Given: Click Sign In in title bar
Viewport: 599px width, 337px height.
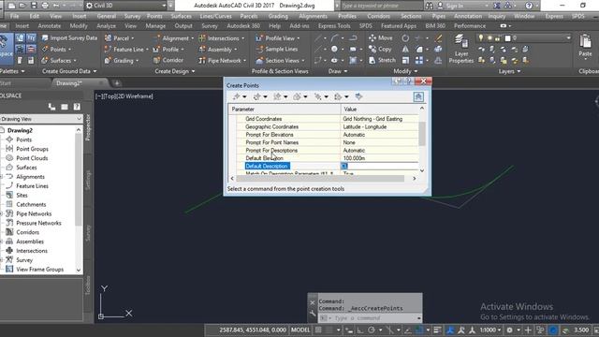Looking at the screenshot, I should (454, 6).
